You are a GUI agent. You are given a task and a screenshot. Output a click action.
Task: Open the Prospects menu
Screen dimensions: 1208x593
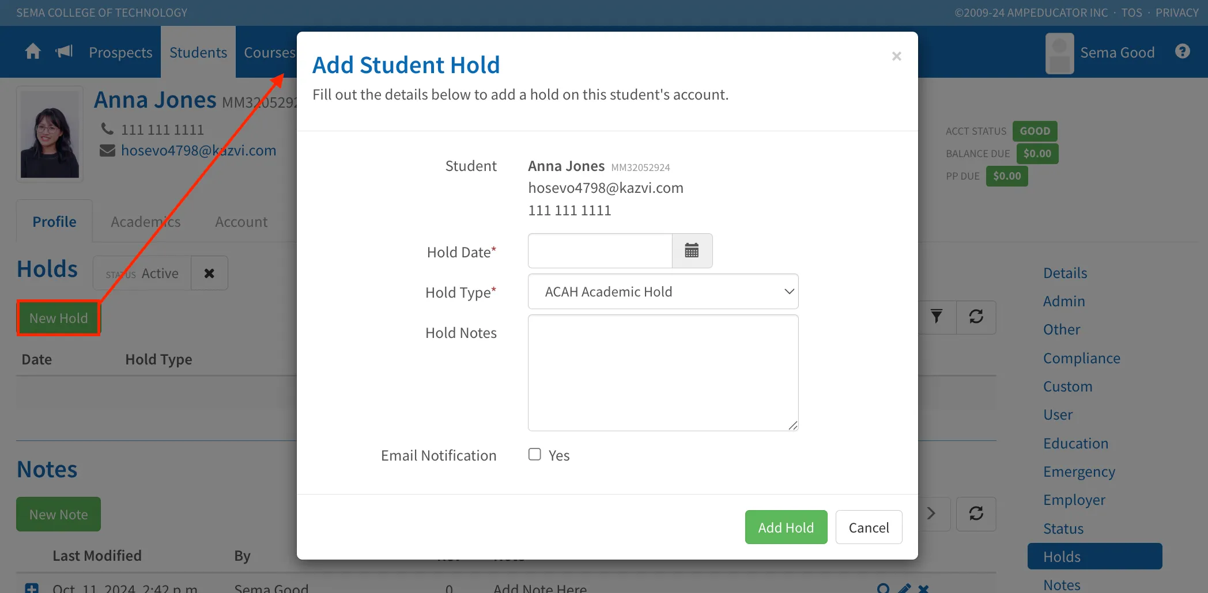[120, 52]
